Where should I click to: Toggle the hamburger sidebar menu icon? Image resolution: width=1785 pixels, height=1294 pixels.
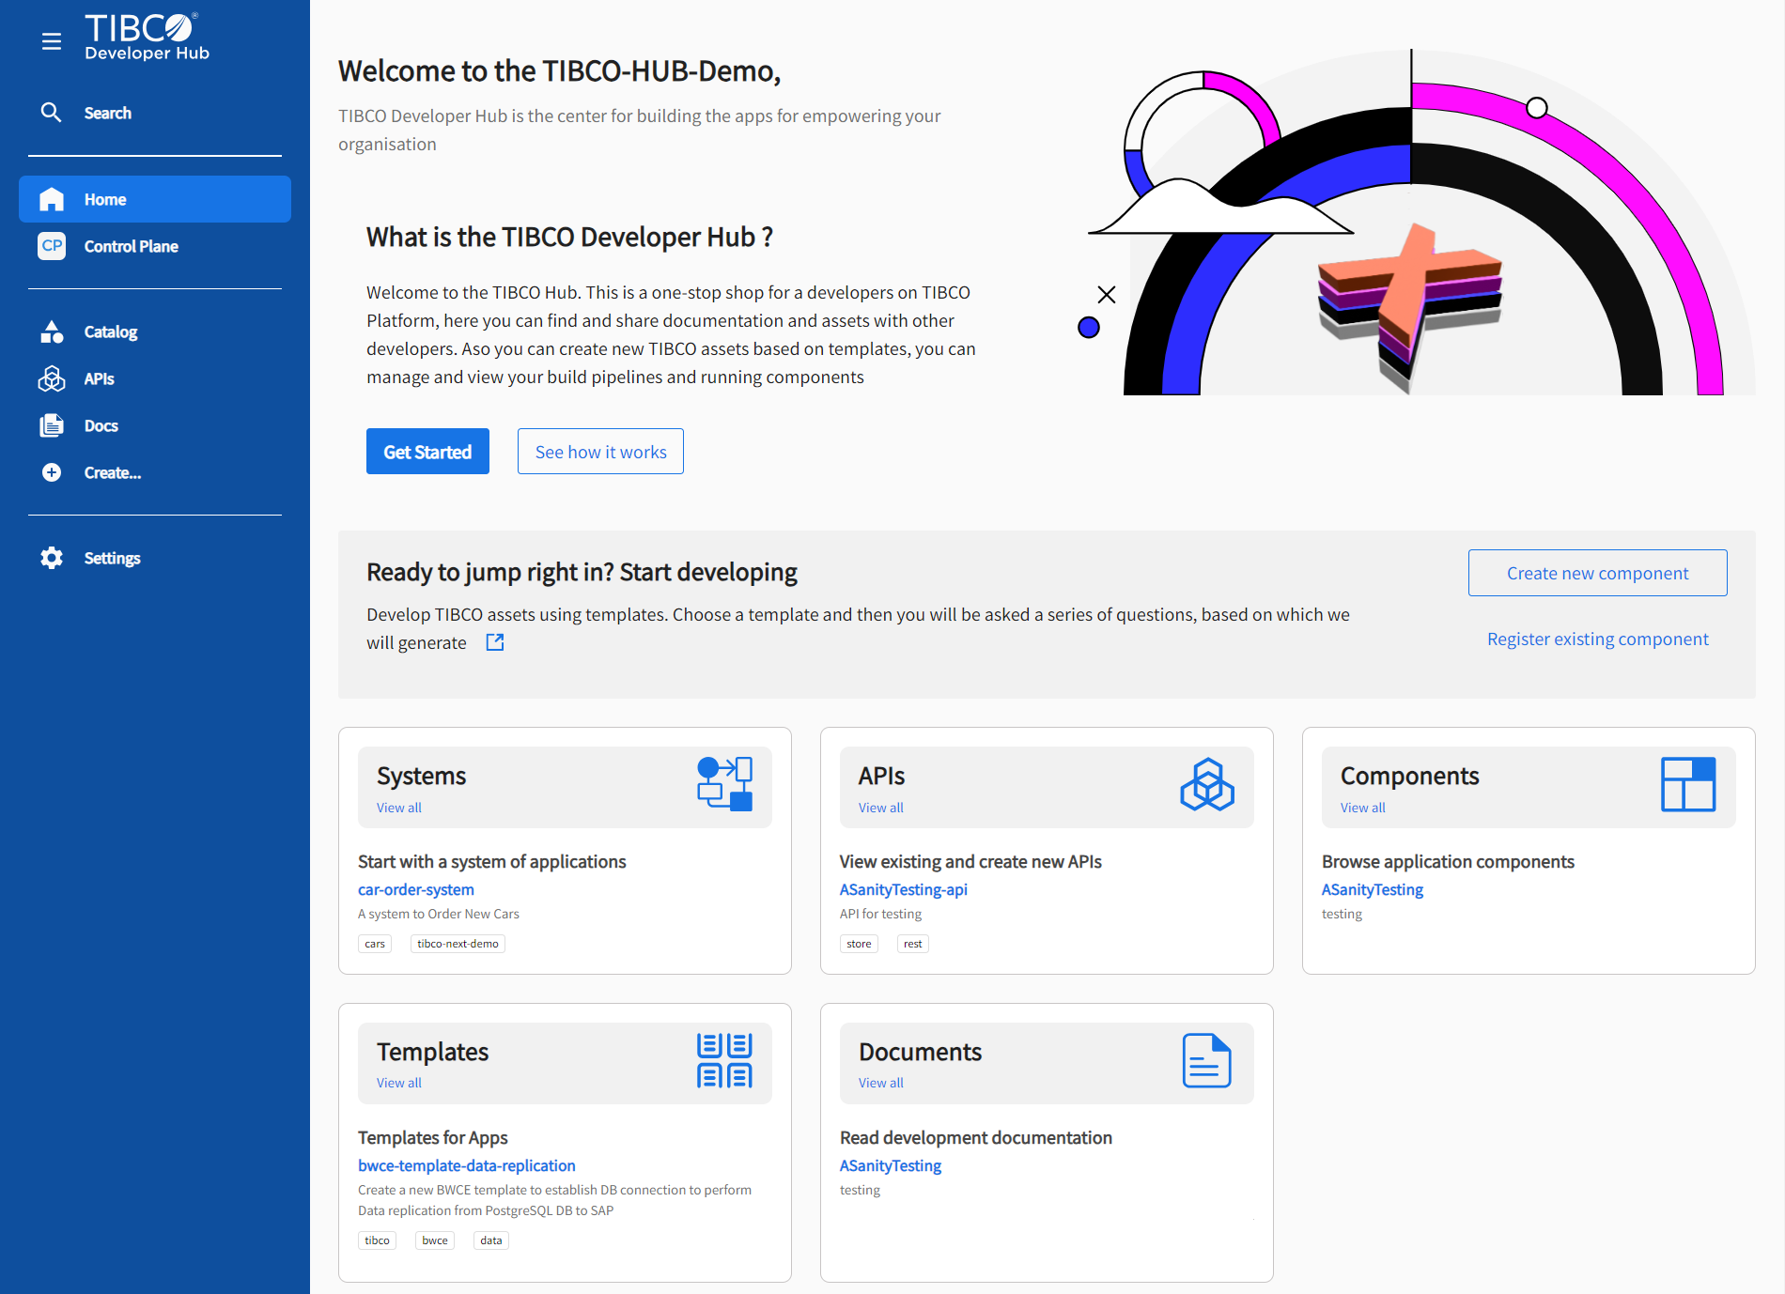tap(52, 41)
